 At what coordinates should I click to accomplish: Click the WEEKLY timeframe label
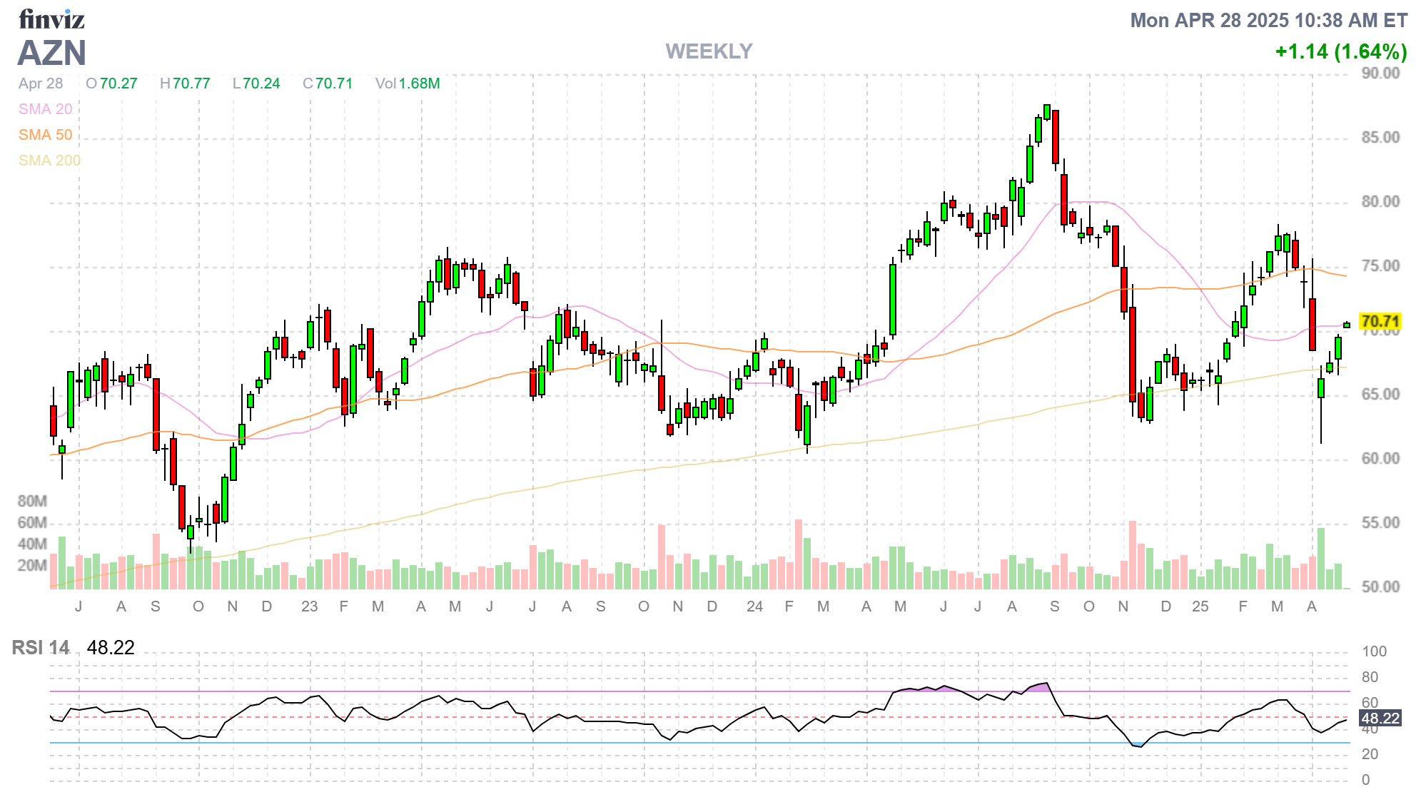click(x=709, y=51)
